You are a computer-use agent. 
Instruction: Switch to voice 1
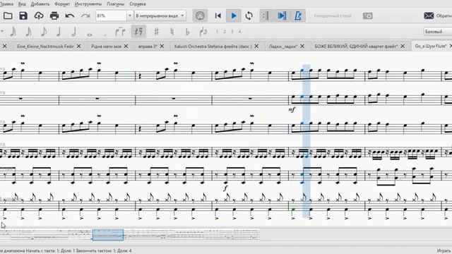pos(217,32)
